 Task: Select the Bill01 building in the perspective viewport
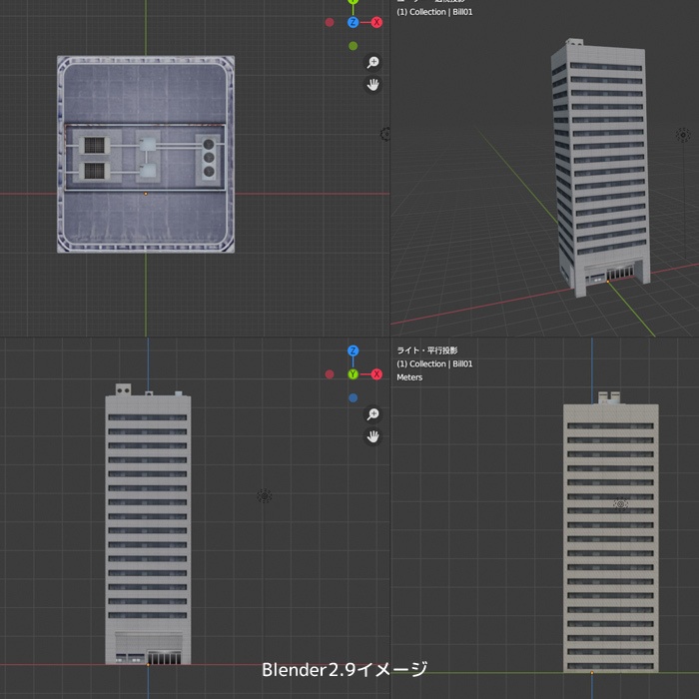600,167
